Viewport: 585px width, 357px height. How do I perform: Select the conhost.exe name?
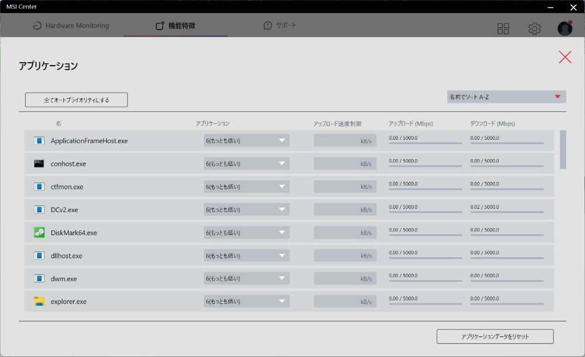pos(69,164)
